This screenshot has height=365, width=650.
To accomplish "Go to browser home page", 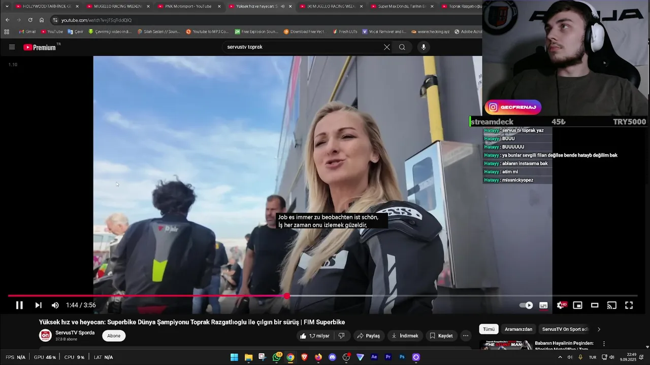I will coord(42,20).
